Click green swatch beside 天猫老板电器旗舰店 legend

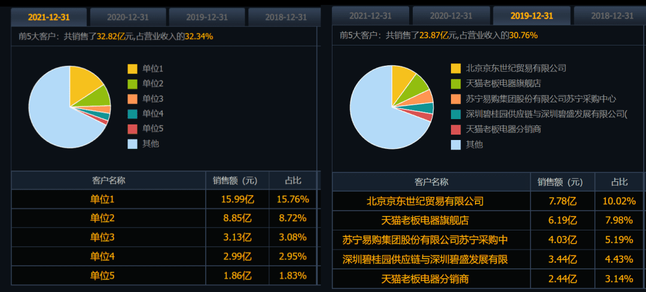click(456, 84)
